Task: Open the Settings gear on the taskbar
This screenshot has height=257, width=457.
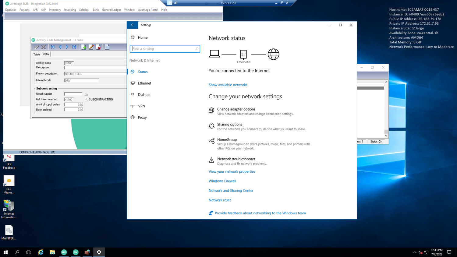Action: [99, 252]
